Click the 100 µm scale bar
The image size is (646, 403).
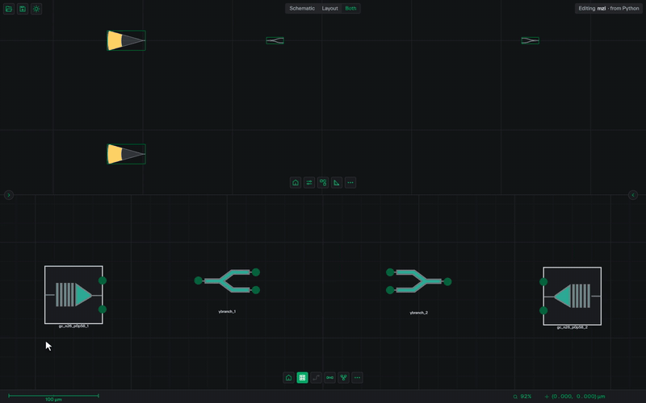tap(53, 397)
